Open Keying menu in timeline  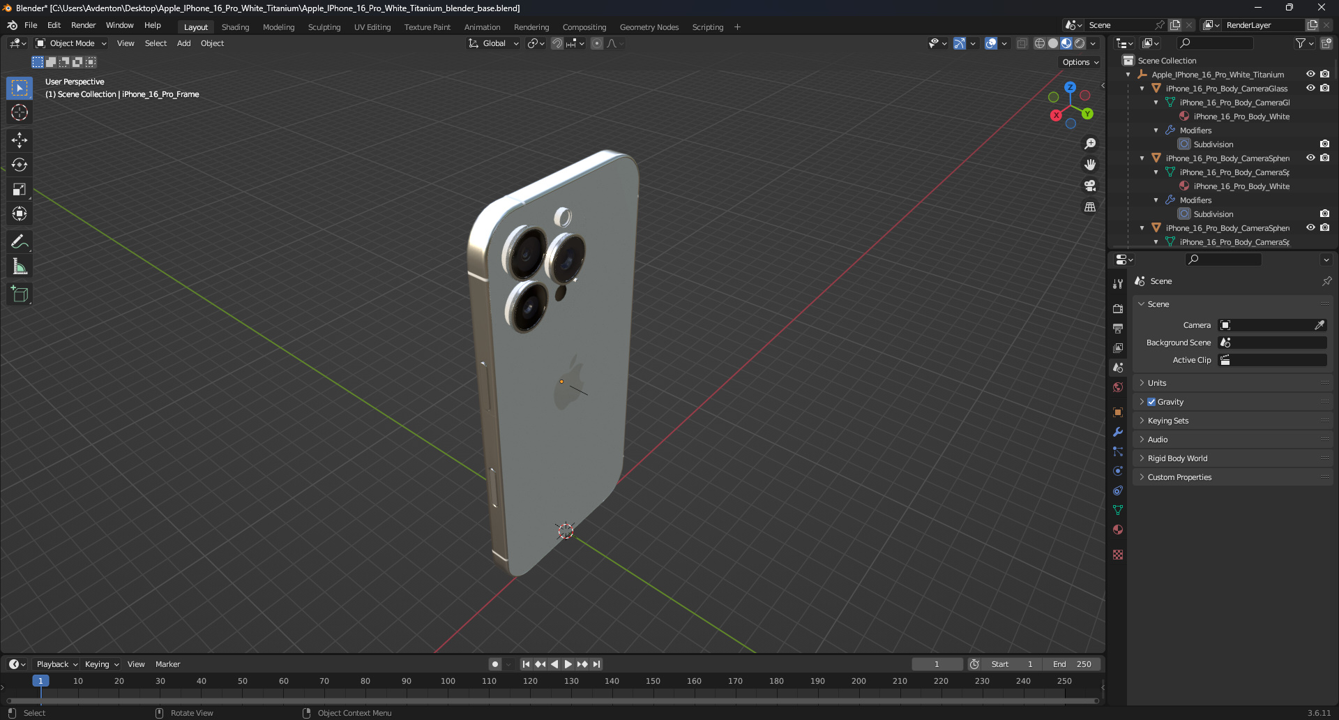[101, 664]
